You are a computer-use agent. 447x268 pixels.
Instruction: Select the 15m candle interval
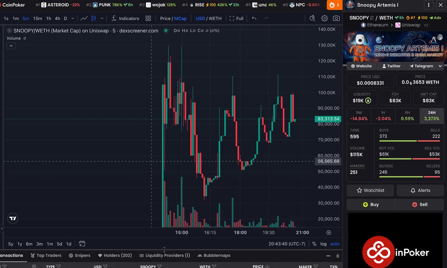click(37, 18)
